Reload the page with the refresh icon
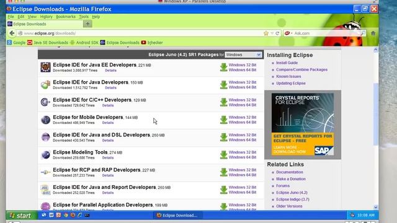 click(277, 33)
